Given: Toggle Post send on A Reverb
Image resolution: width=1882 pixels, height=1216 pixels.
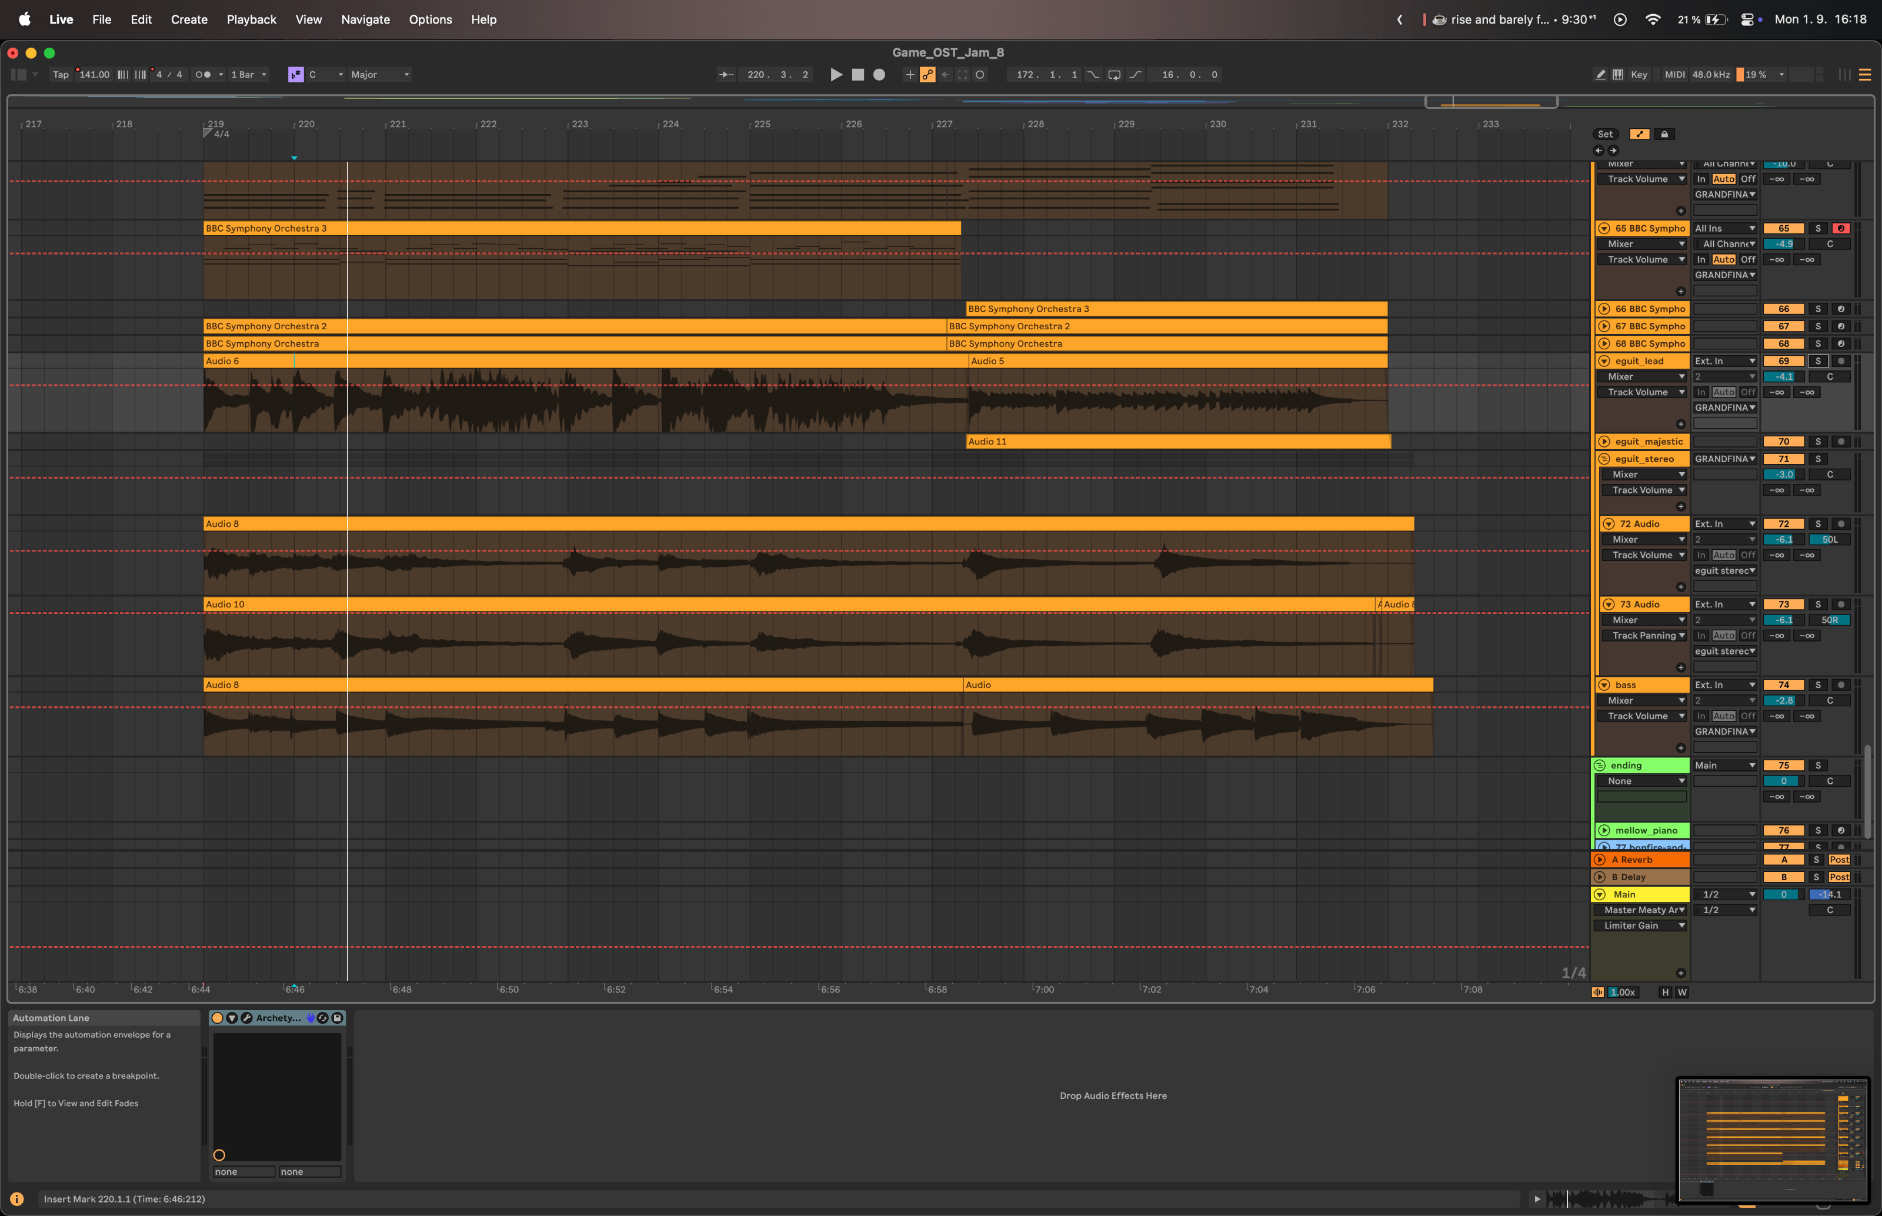Looking at the screenshot, I should (x=1839, y=859).
